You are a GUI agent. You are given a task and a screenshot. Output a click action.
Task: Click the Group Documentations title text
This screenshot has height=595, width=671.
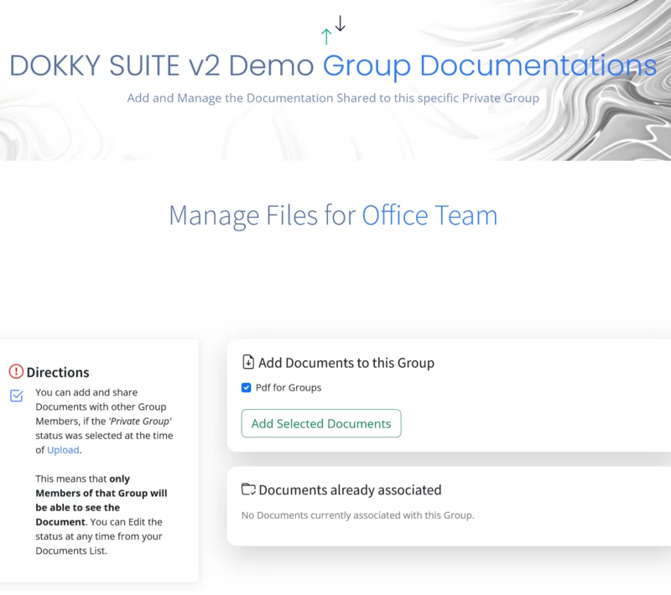click(x=490, y=66)
